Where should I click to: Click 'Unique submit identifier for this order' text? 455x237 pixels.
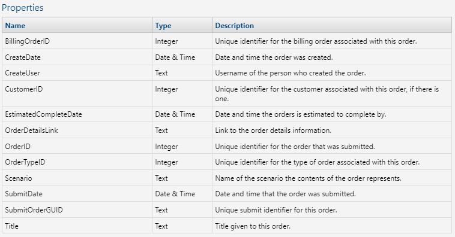click(x=276, y=210)
